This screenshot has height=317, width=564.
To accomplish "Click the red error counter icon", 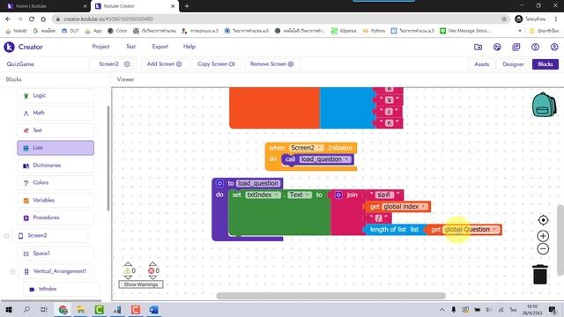I will [x=152, y=270].
